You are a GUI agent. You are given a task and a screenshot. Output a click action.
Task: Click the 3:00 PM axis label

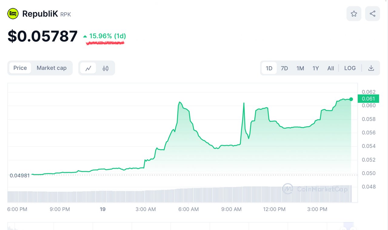[317, 209]
